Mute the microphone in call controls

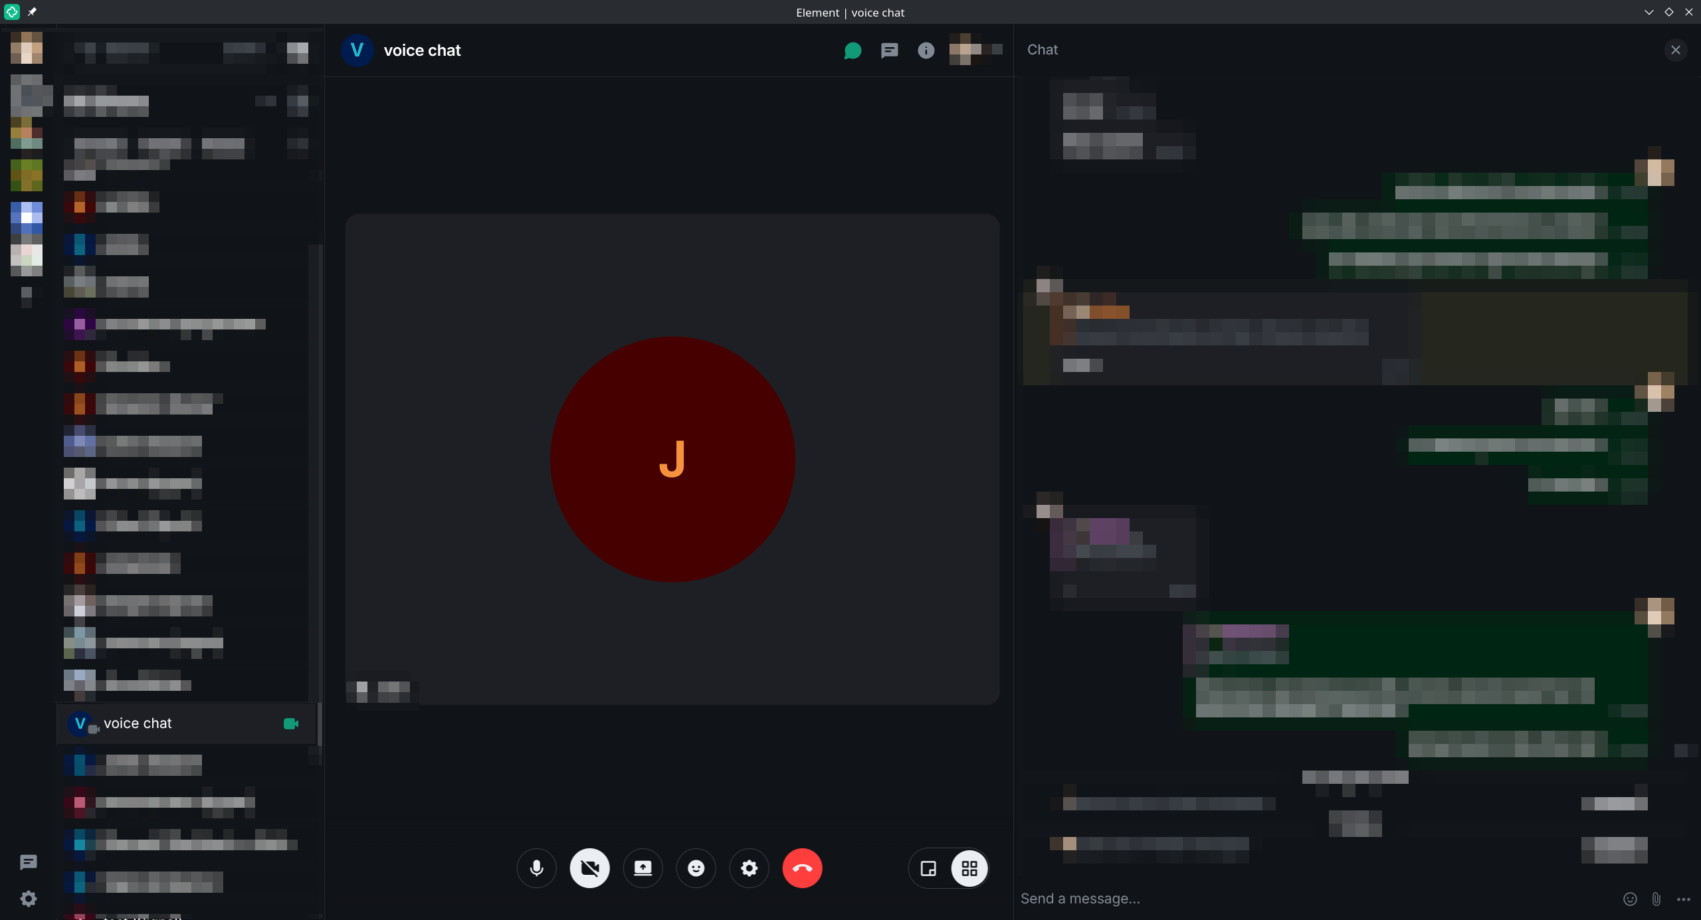[536, 868]
